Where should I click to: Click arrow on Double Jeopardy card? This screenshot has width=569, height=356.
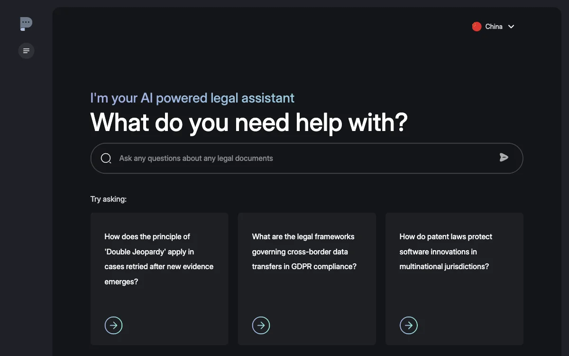coord(113,325)
